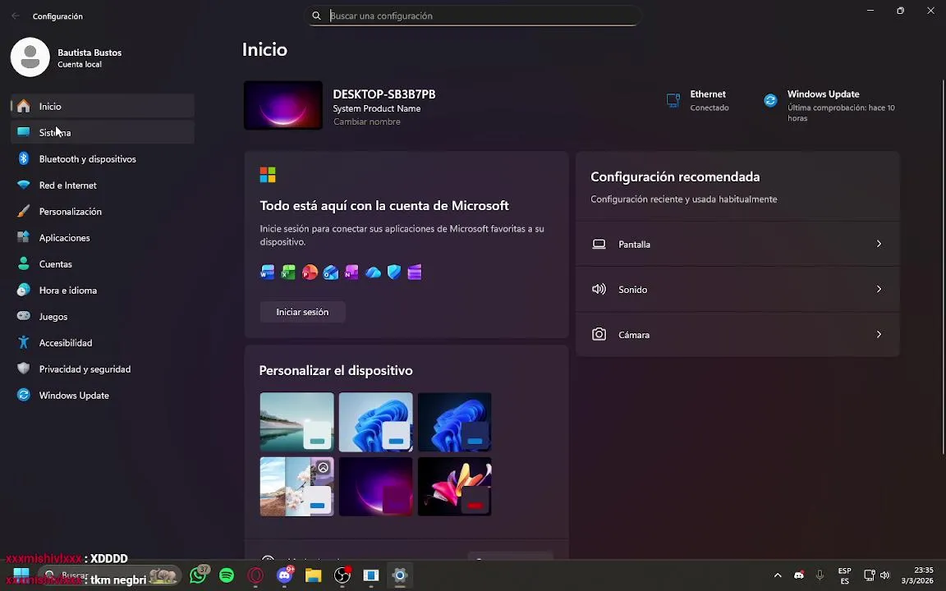The image size is (946, 591).
Task: Open OBS Studio from the taskbar
Action: tap(342, 575)
